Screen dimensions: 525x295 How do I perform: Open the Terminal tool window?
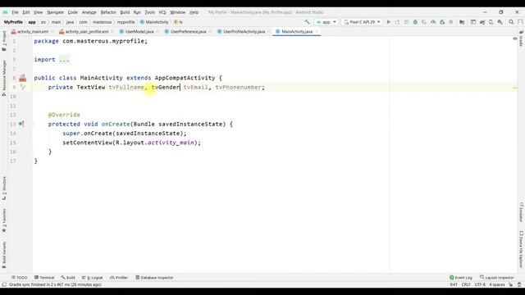44,278
